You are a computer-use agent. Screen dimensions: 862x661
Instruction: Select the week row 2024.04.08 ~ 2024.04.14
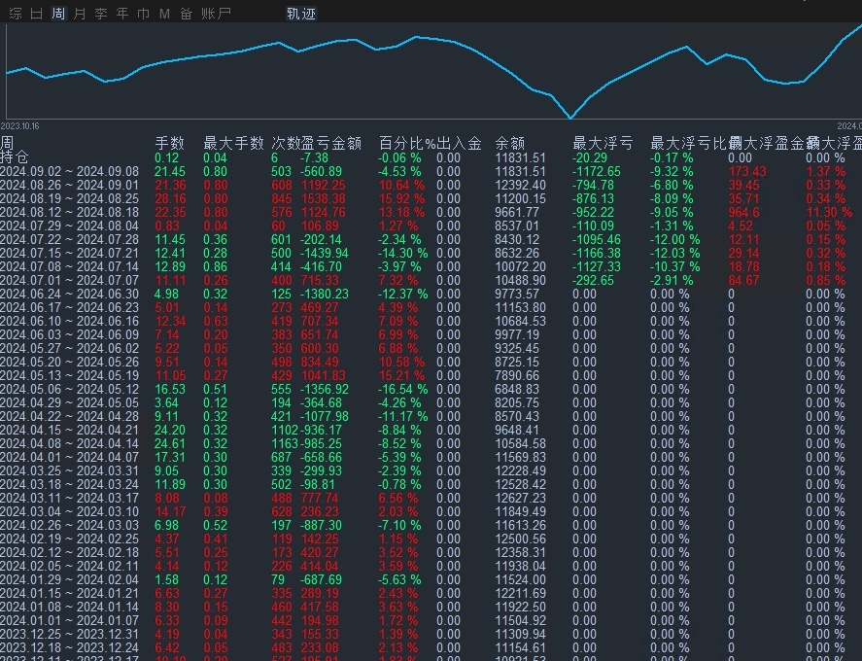[431, 444]
